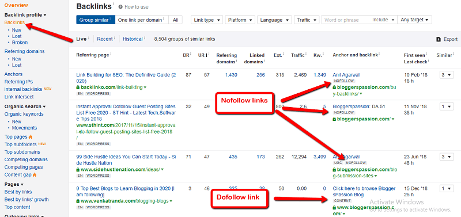Open Instant Approval Dofollow Guest Posting link
Viewport: 461px width, 217px height.
click(126, 112)
